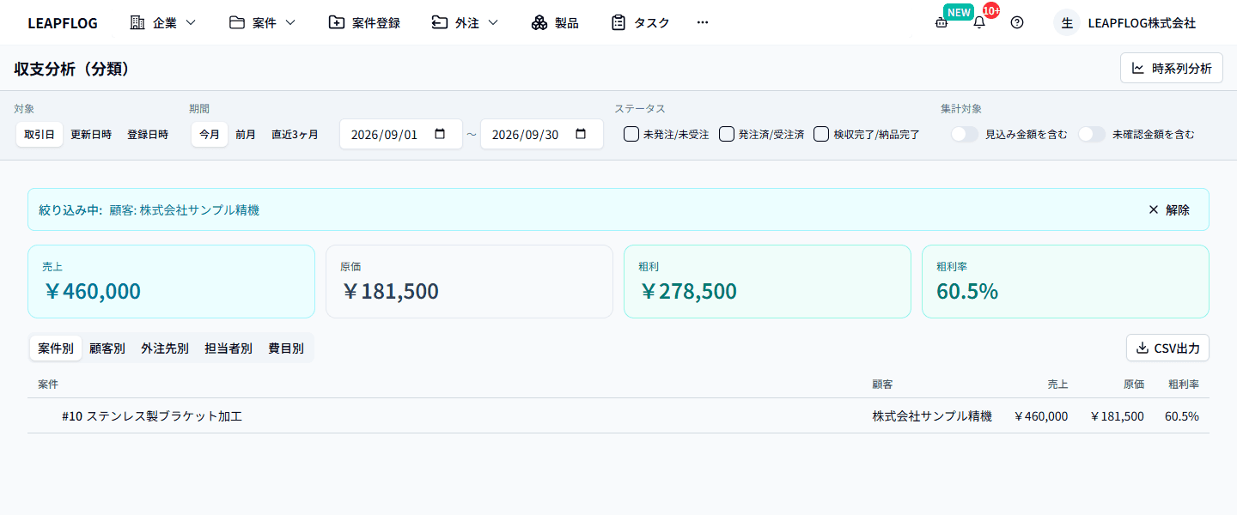Open the start date calendar picker icon

click(441, 134)
